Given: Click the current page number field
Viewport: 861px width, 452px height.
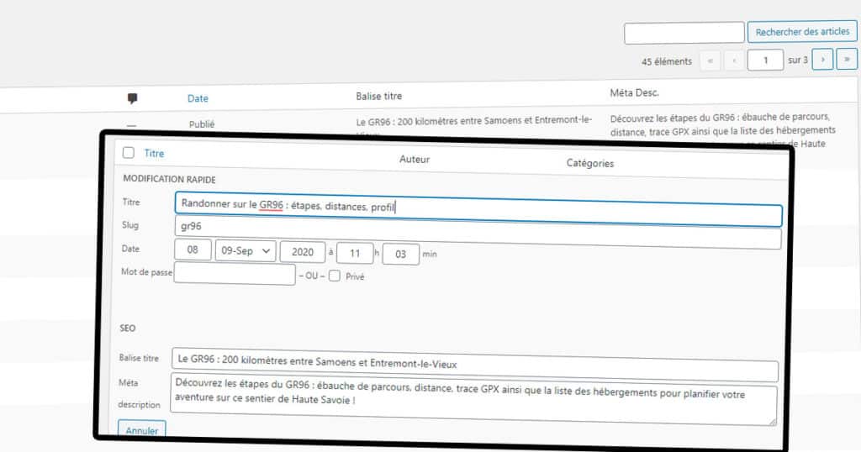Looking at the screenshot, I should tap(765, 60).
